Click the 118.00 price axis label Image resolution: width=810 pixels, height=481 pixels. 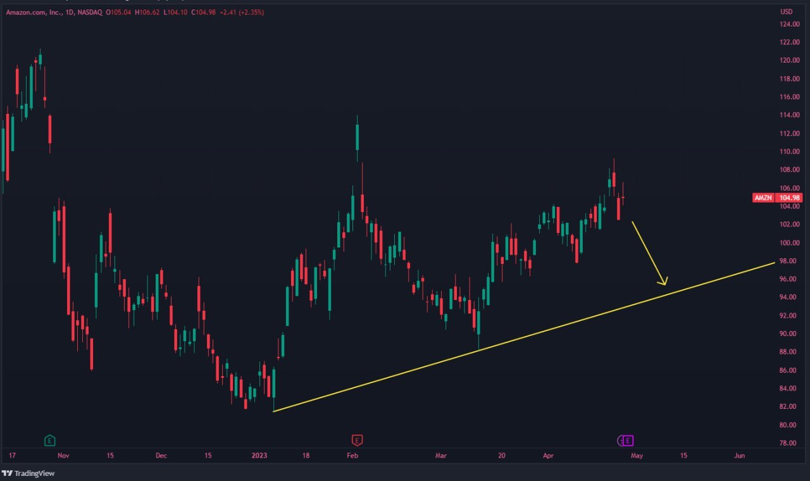[789, 79]
